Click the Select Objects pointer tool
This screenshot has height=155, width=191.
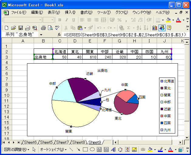(34, 150)
